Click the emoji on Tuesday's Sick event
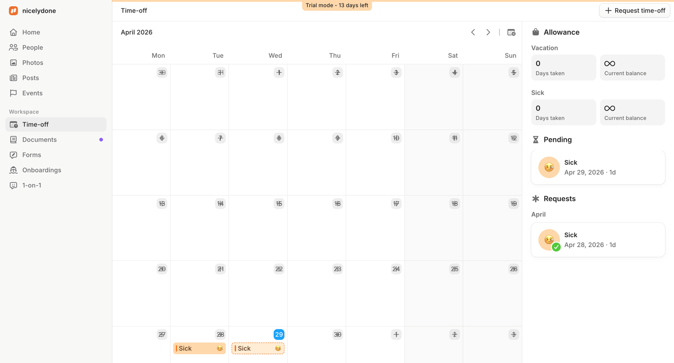The width and height of the screenshot is (674, 363). 220,348
